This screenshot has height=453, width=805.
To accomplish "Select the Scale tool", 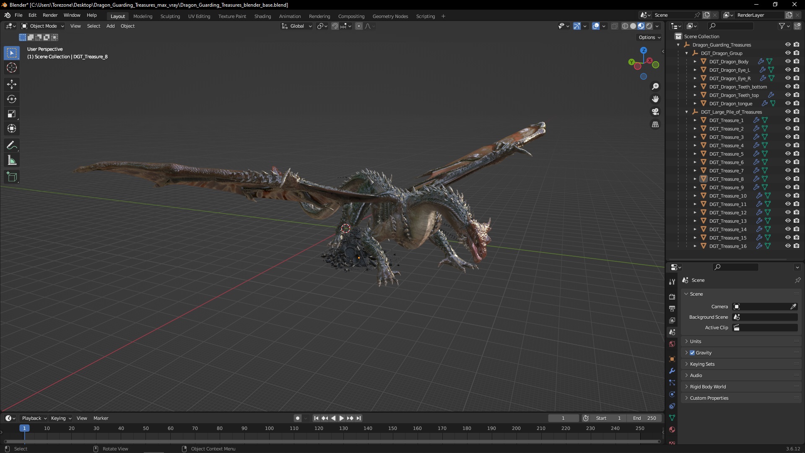I will [12, 114].
